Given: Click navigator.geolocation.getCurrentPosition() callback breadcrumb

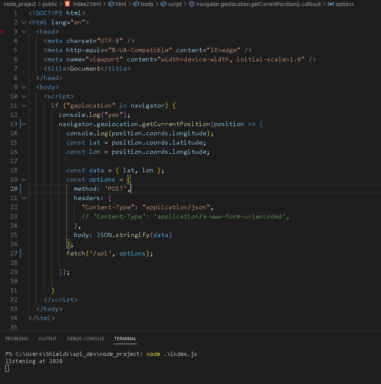Looking at the screenshot, I should point(258,4).
